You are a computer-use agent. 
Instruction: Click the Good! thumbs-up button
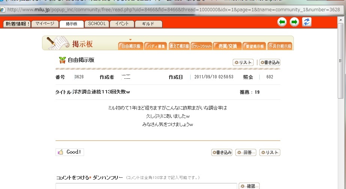(70, 152)
